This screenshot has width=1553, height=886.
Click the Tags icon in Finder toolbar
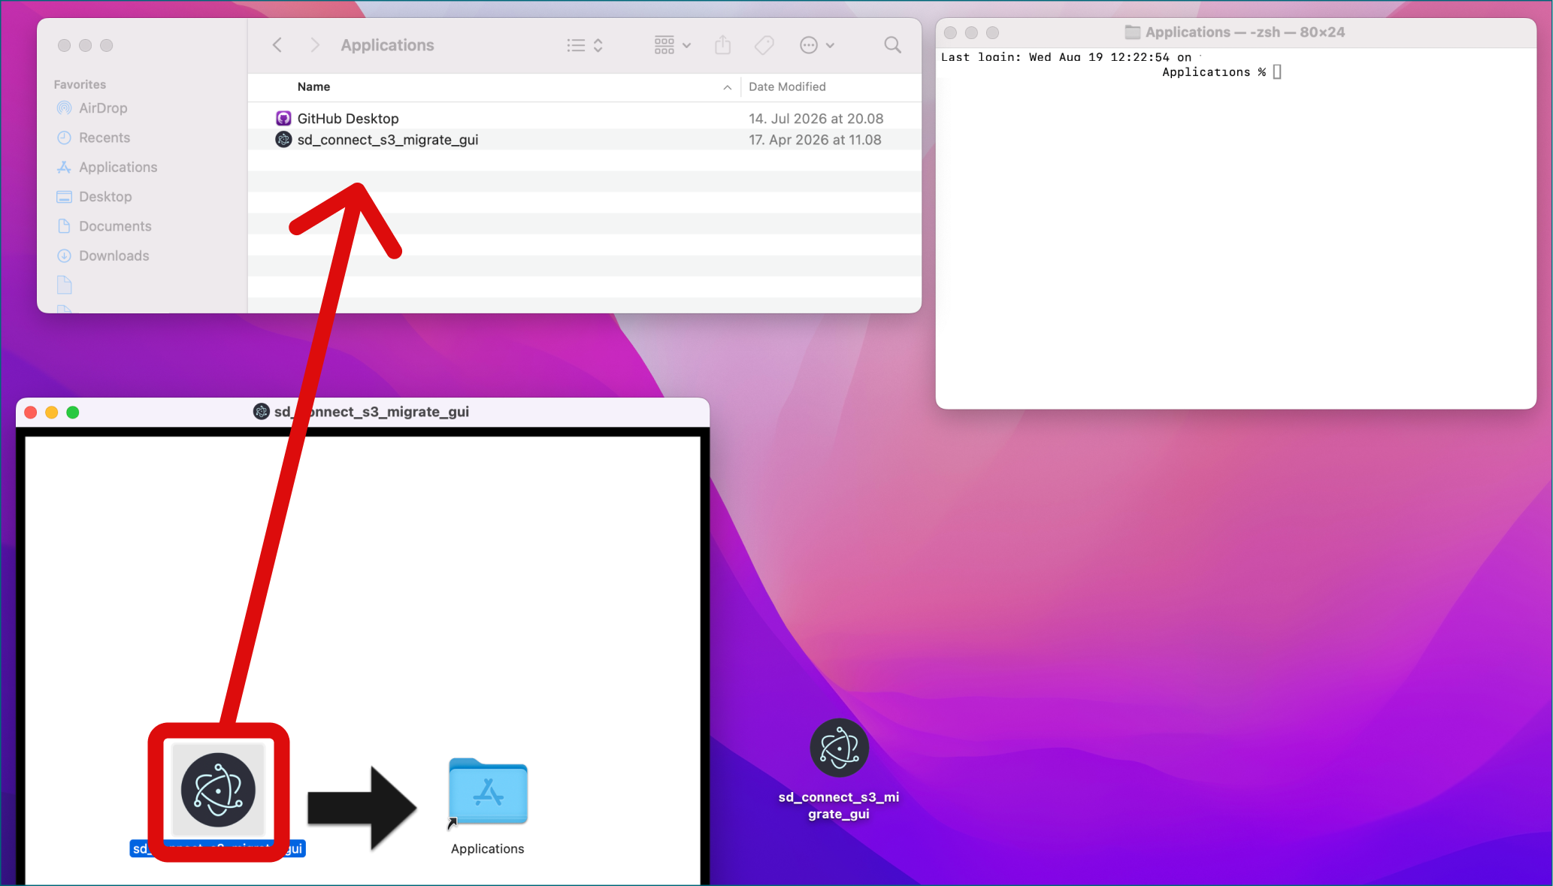(764, 45)
